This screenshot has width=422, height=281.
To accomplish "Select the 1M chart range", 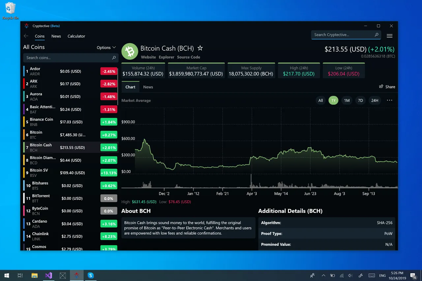I will (x=347, y=100).
